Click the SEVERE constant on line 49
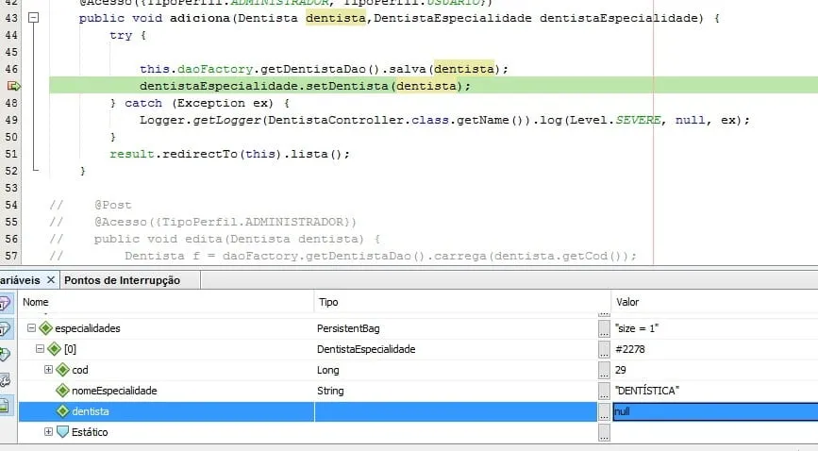 point(638,120)
